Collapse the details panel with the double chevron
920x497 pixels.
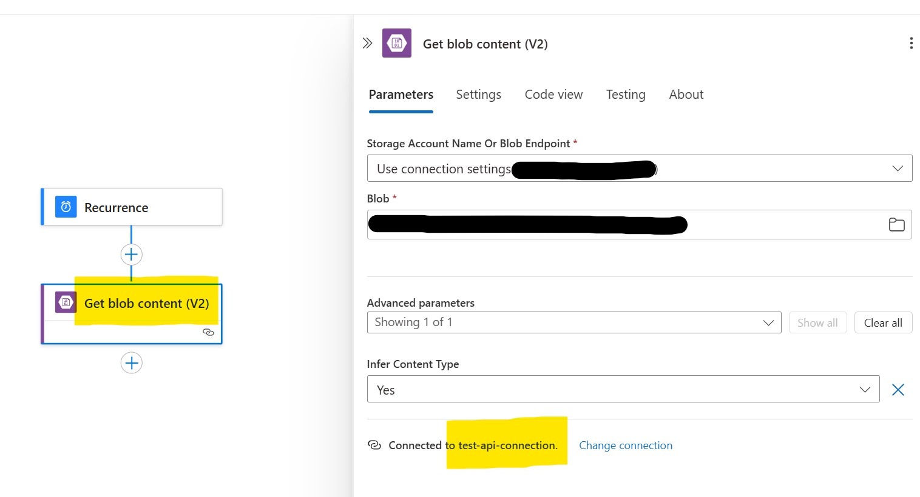pos(367,43)
